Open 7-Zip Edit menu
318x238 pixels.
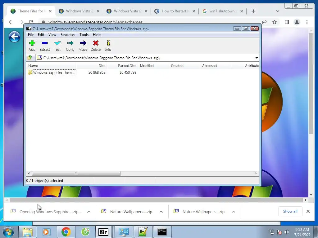pyautogui.click(x=41, y=35)
